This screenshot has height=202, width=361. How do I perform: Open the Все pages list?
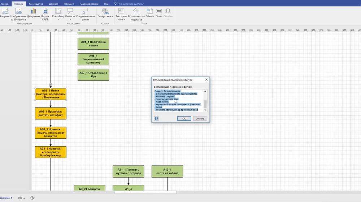tap(22, 198)
